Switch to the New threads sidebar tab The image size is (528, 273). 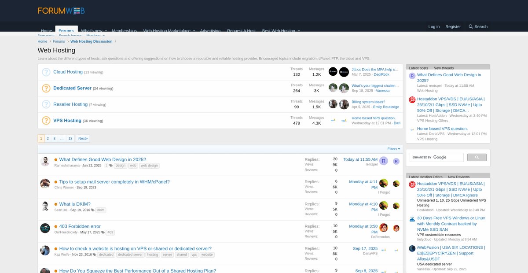[444, 68]
